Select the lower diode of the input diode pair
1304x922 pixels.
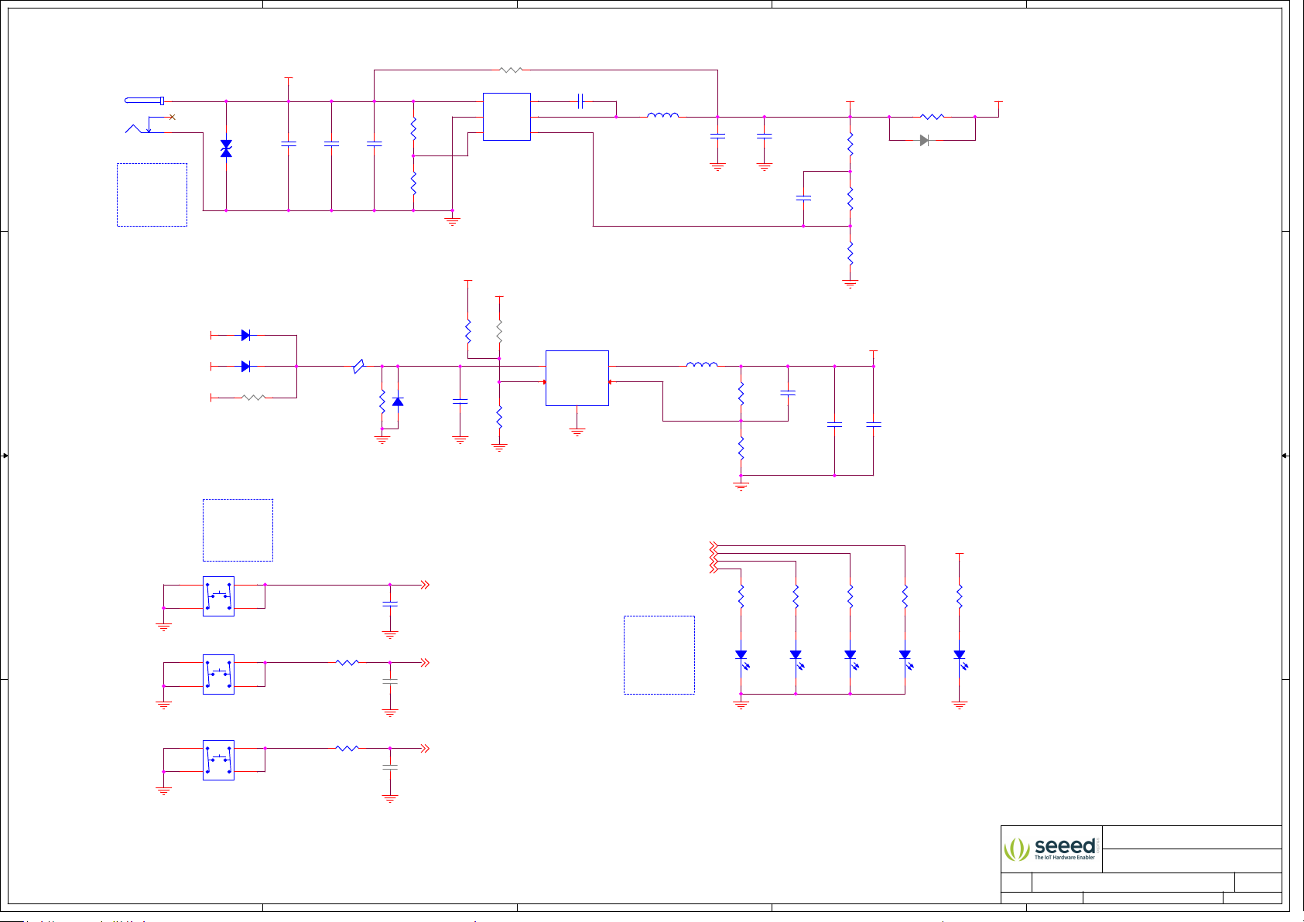[245, 366]
